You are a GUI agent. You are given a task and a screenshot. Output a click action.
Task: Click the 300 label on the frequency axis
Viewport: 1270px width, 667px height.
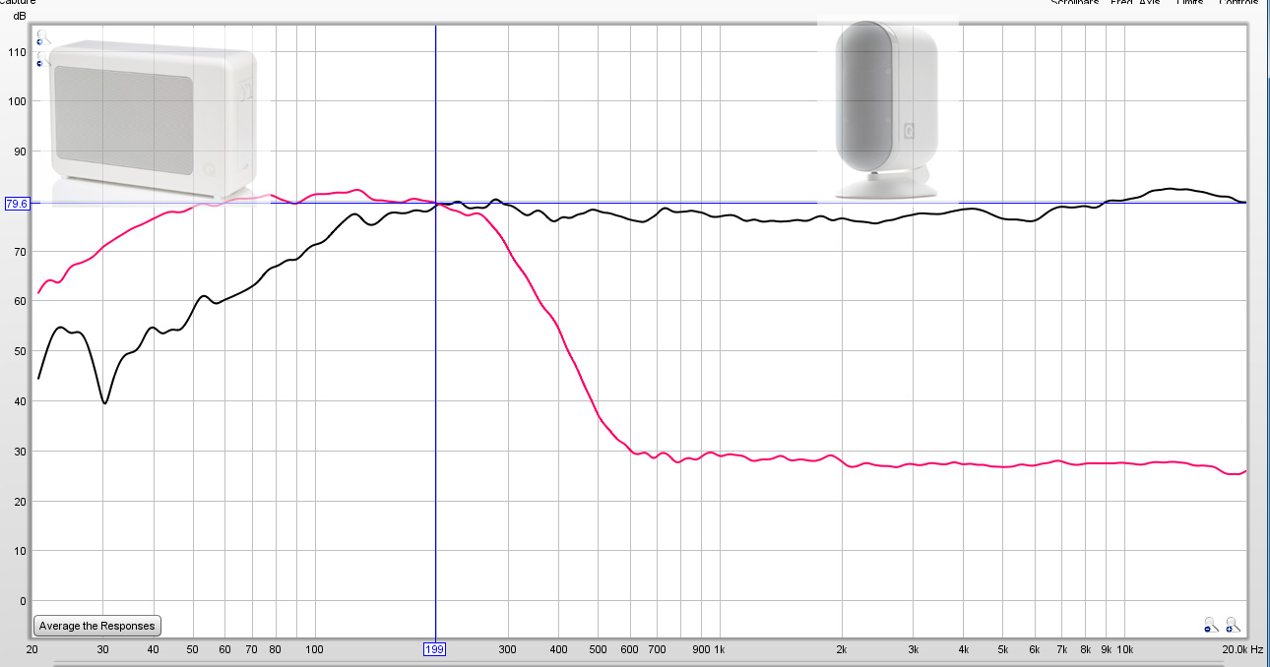[507, 650]
